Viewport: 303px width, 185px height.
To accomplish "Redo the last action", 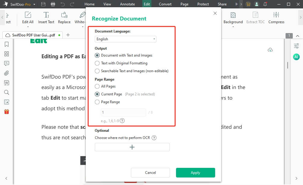I will (x=72, y=4).
